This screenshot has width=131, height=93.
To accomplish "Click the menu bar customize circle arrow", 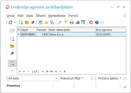I will [x=125, y=16].
